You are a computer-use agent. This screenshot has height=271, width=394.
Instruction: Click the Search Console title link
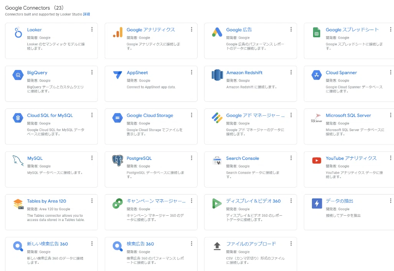pyautogui.click(x=242, y=158)
